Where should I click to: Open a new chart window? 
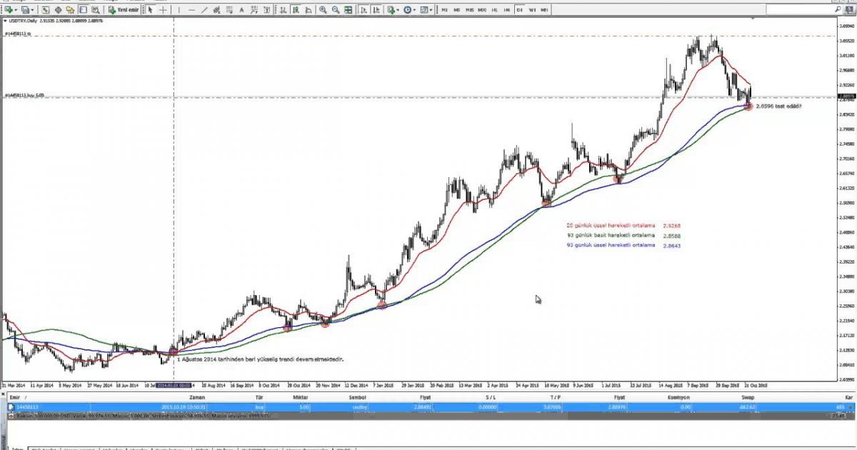8,10
